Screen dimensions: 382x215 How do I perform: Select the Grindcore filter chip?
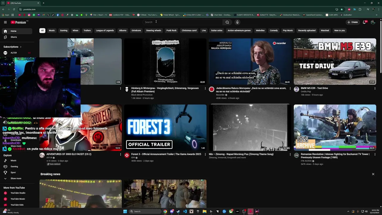click(x=136, y=30)
